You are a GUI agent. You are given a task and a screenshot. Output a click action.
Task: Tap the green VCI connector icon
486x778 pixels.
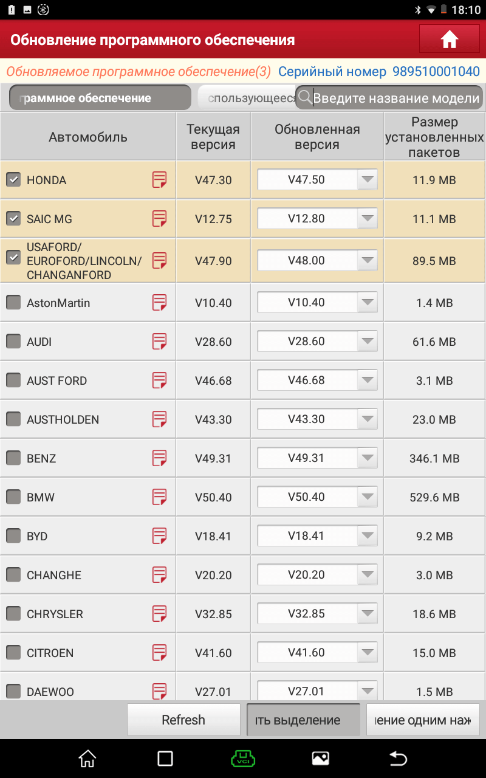point(243,759)
